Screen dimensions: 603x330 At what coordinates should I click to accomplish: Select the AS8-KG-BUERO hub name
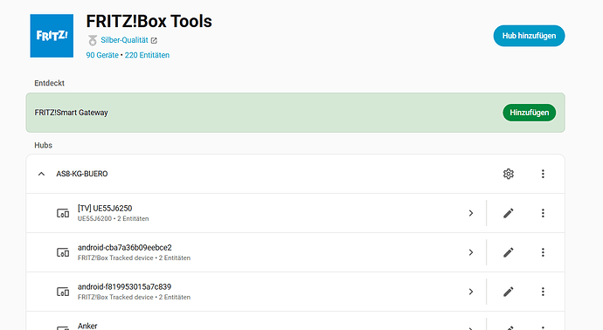pyautogui.click(x=82, y=174)
